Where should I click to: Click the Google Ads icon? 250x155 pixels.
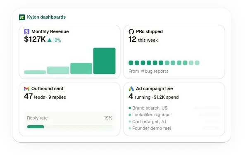pos(131,89)
